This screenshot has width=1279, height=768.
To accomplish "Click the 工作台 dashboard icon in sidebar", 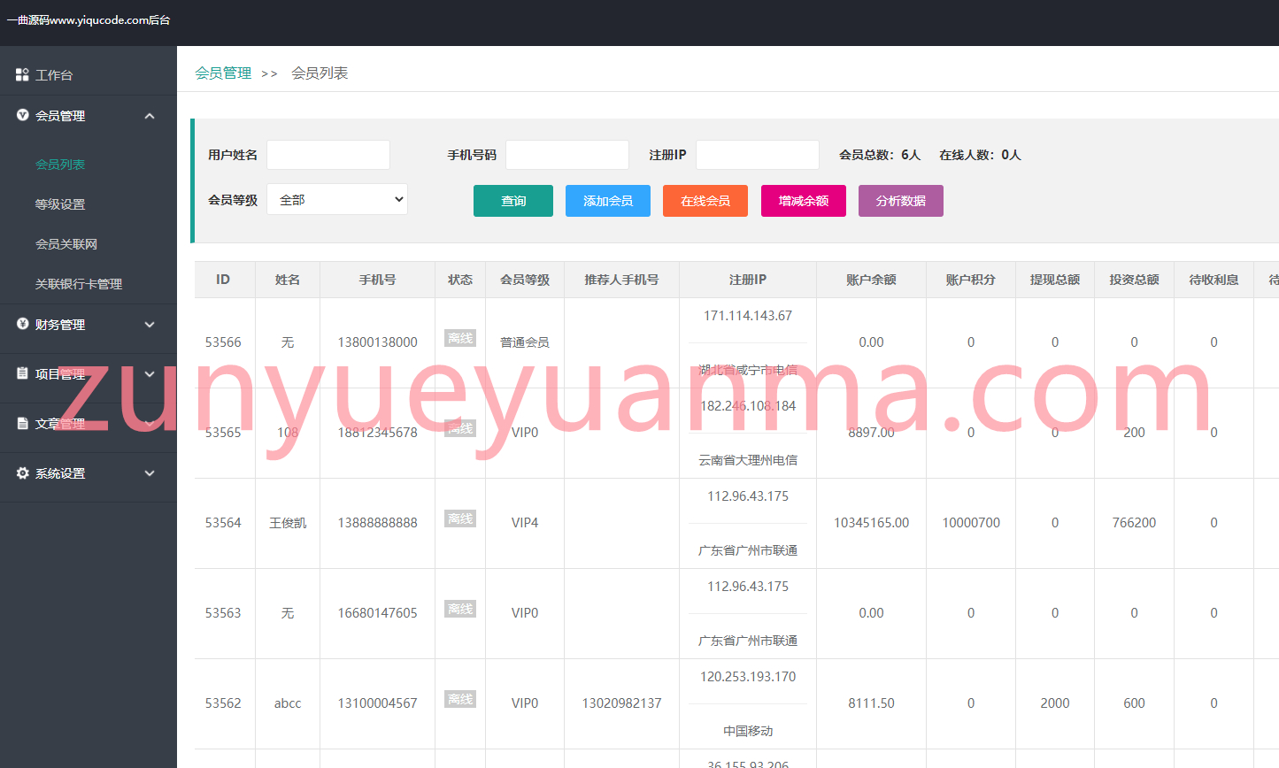I will coord(23,75).
